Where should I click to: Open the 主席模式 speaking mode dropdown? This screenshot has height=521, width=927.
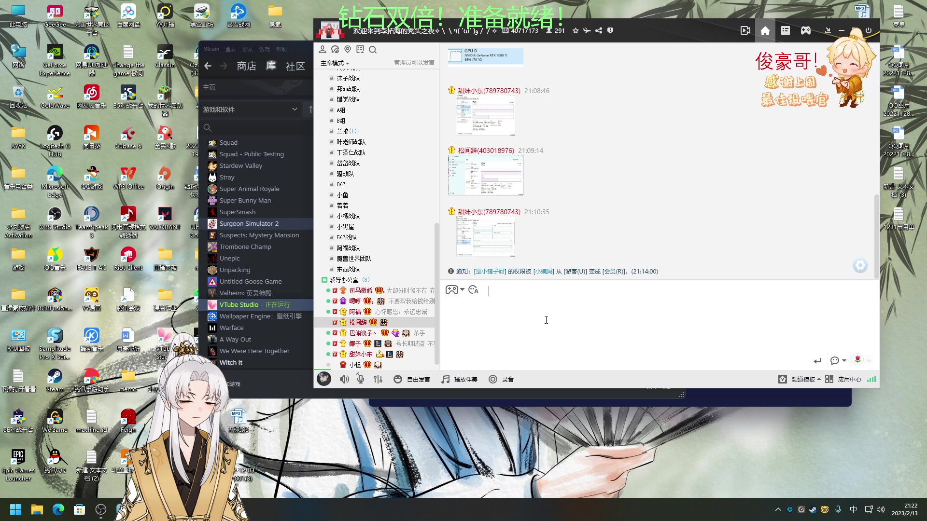point(335,63)
